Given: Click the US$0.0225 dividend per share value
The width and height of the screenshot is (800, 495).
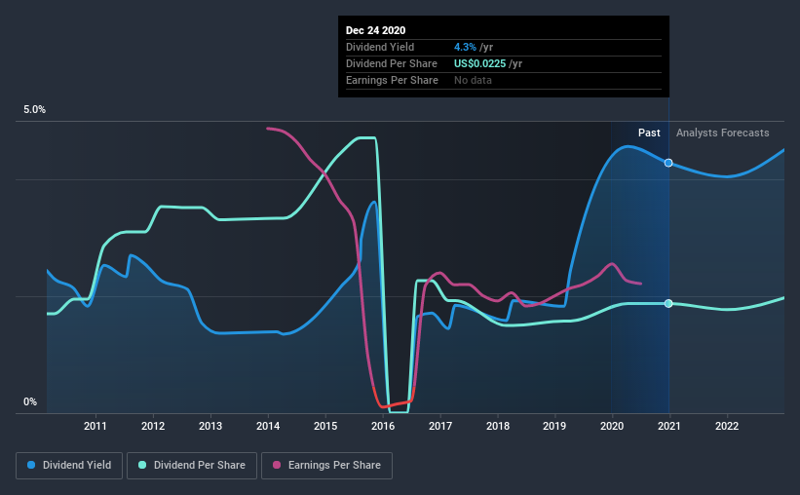Looking at the screenshot, I should pos(480,63).
